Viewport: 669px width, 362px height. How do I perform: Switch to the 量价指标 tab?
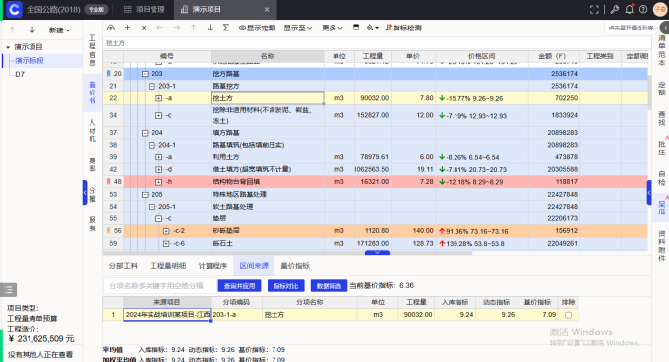295,266
